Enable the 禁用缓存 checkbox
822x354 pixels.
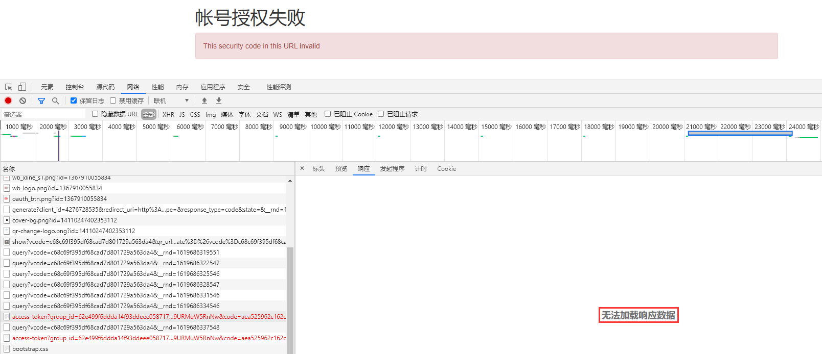113,100
